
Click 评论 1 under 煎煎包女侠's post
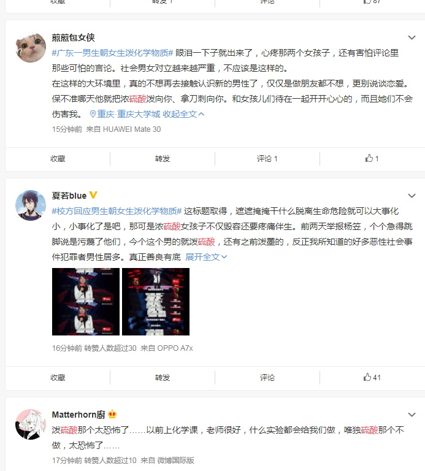point(267,158)
